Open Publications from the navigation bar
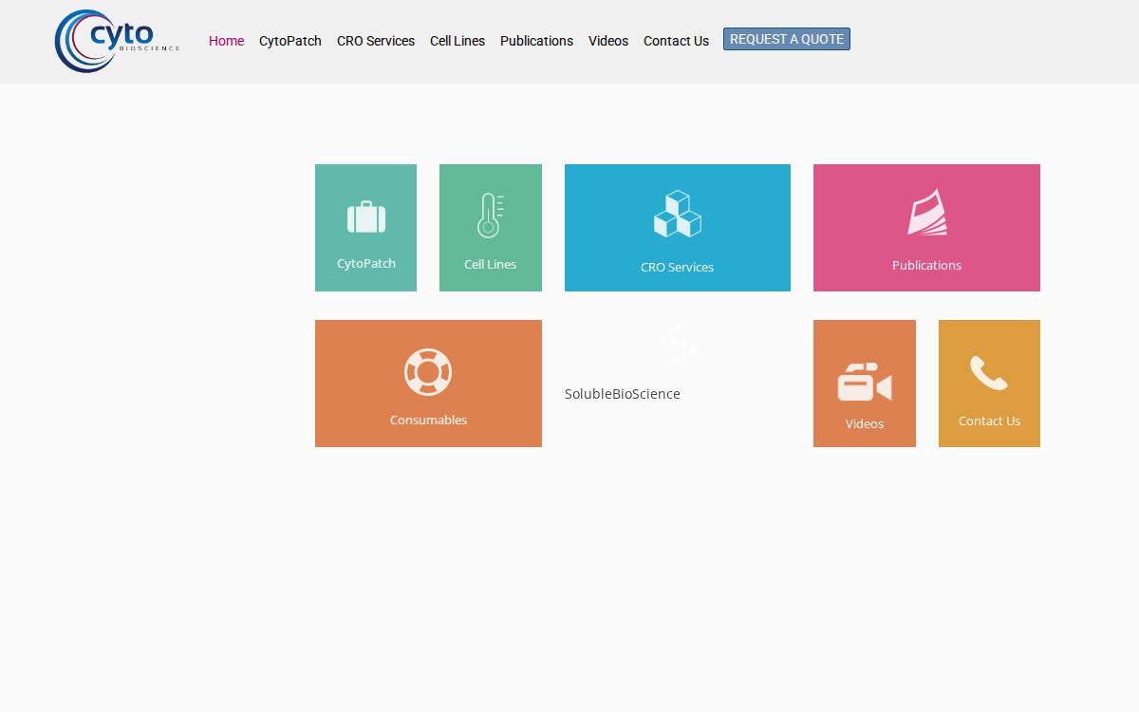 (536, 41)
